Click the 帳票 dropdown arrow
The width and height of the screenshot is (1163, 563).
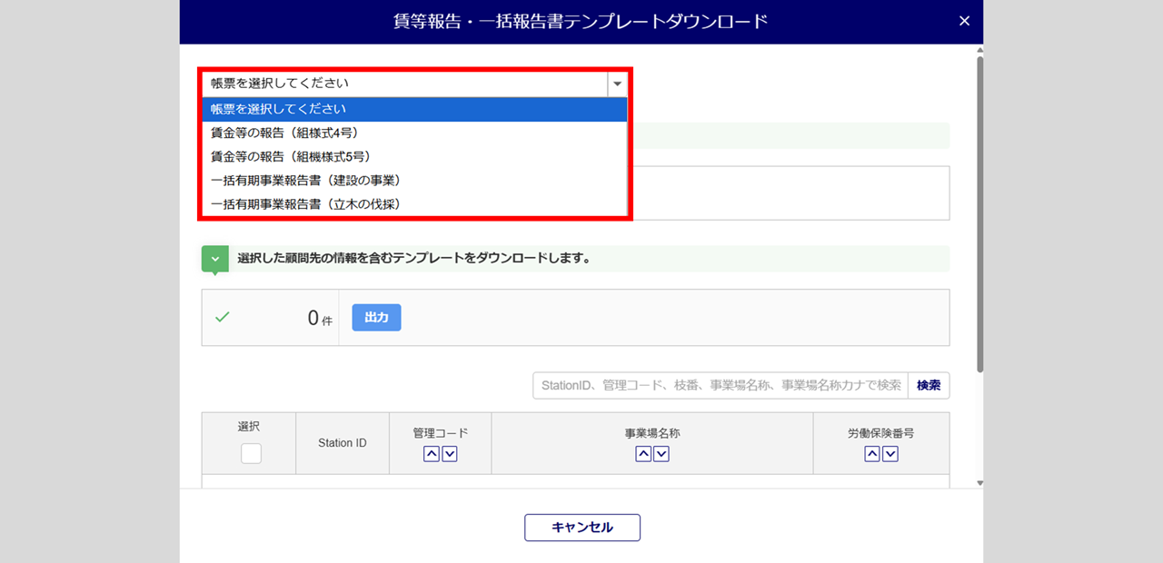(x=617, y=84)
